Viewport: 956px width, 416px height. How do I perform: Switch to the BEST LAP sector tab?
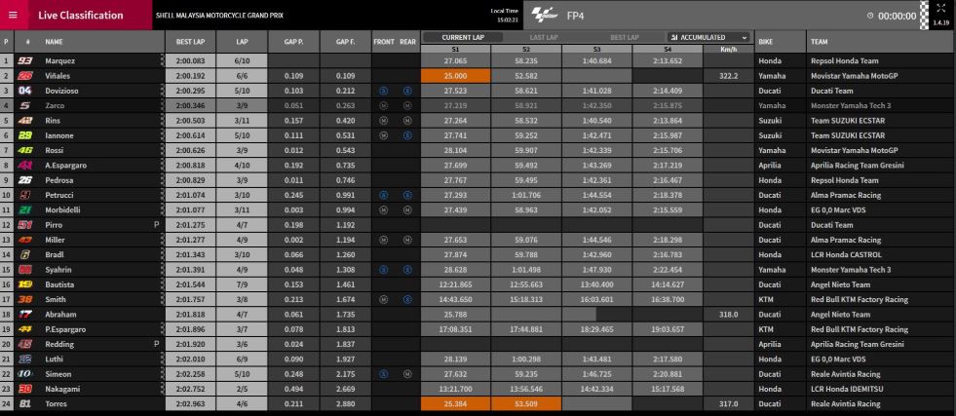[625, 37]
